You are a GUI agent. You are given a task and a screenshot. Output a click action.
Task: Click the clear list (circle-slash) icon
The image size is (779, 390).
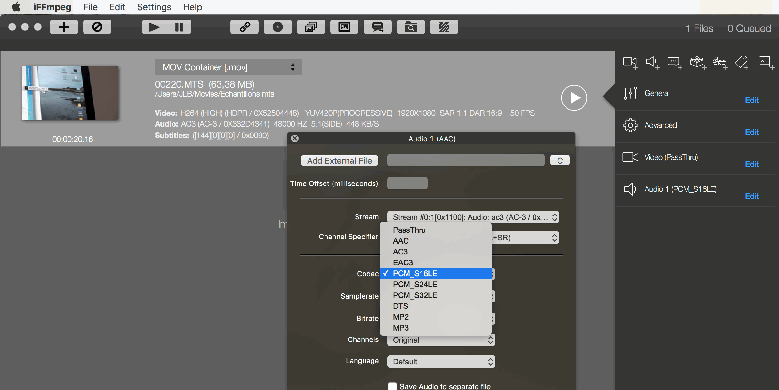97,27
